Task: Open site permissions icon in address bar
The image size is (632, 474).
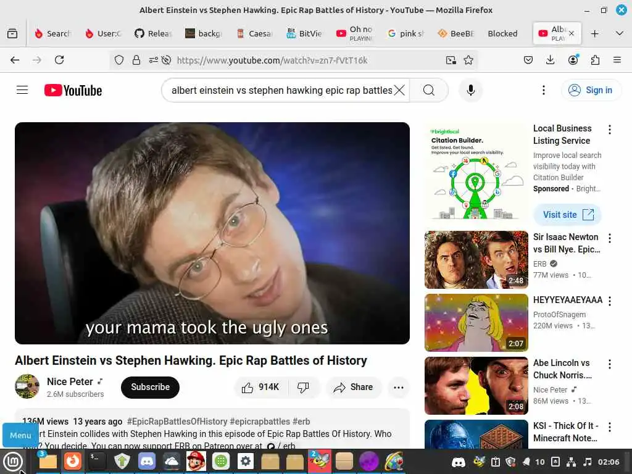Action: point(153,60)
